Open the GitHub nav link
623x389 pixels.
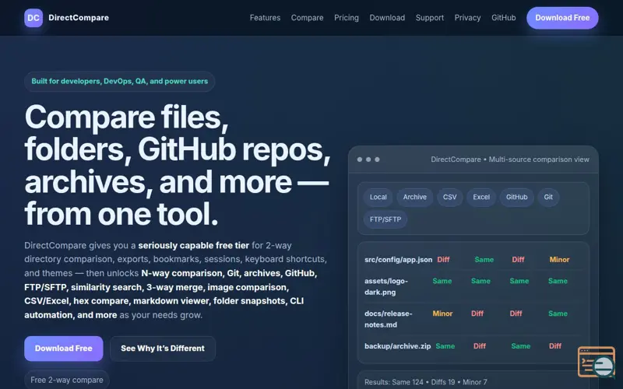504,18
